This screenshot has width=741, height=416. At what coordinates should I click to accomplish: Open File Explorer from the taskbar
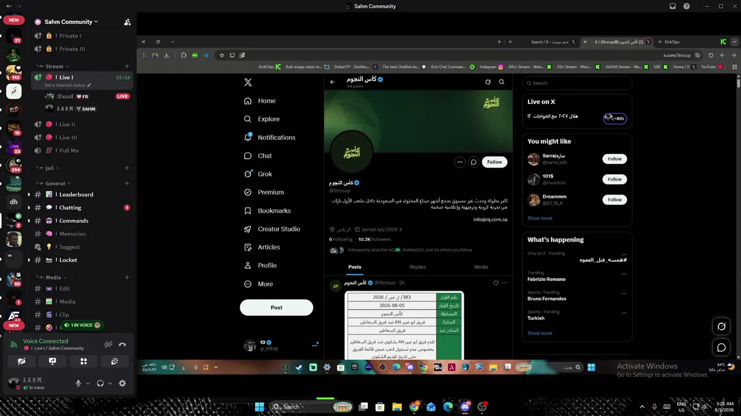tap(397, 407)
